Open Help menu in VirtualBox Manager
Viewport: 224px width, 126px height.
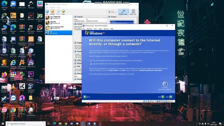(58, 8)
